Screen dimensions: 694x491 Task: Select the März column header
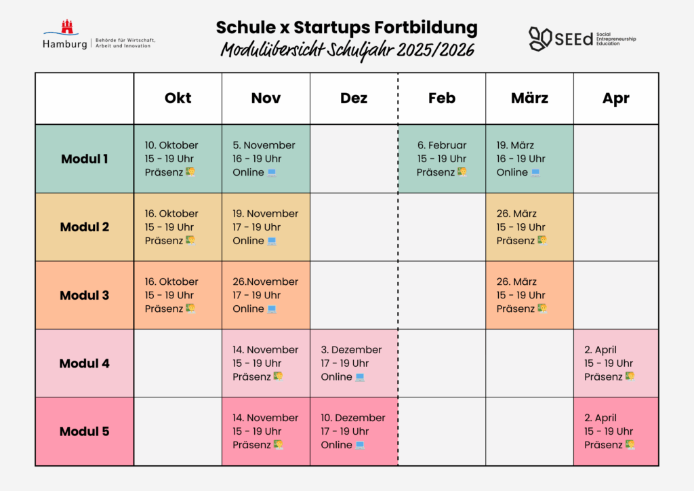click(529, 98)
